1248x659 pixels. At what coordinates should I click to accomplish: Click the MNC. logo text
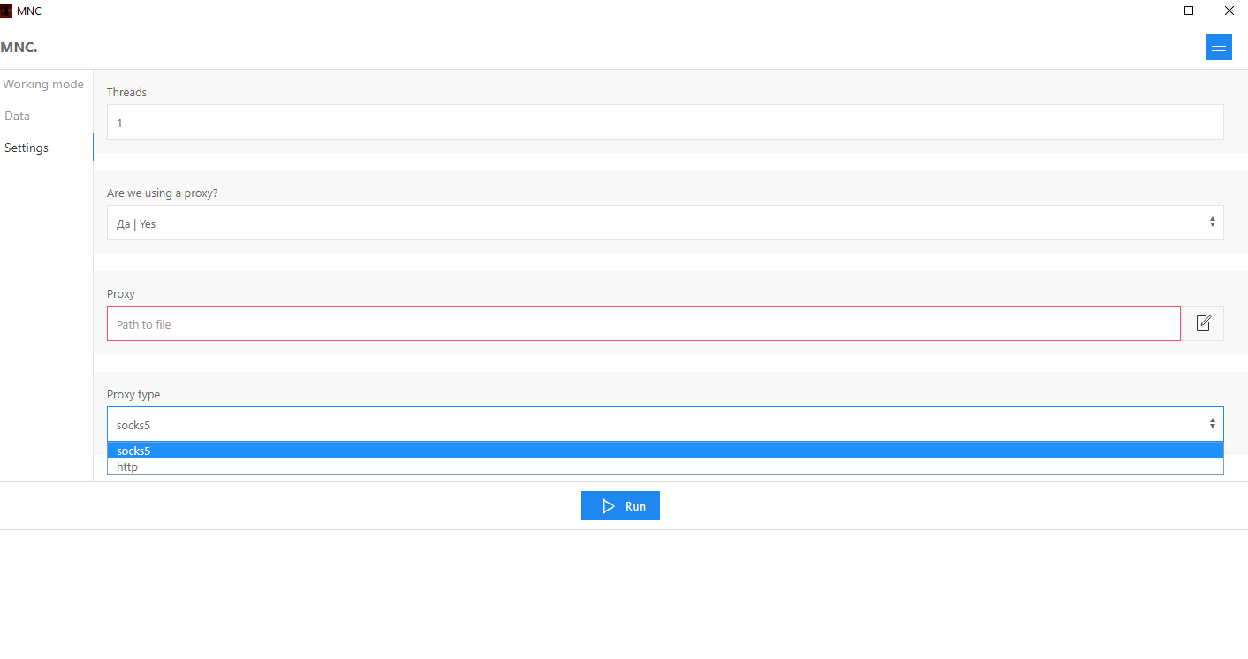tap(19, 47)
